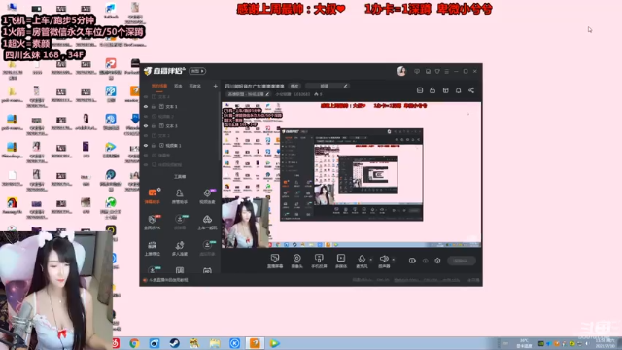Image resolution: width=622 pixels, height=350 pixels.
Task: Click the layout grid icon above the preview
Action: pos(445,90)
